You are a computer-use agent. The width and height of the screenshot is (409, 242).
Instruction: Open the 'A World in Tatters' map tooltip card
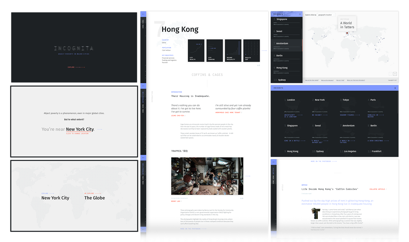coord(347,24)
